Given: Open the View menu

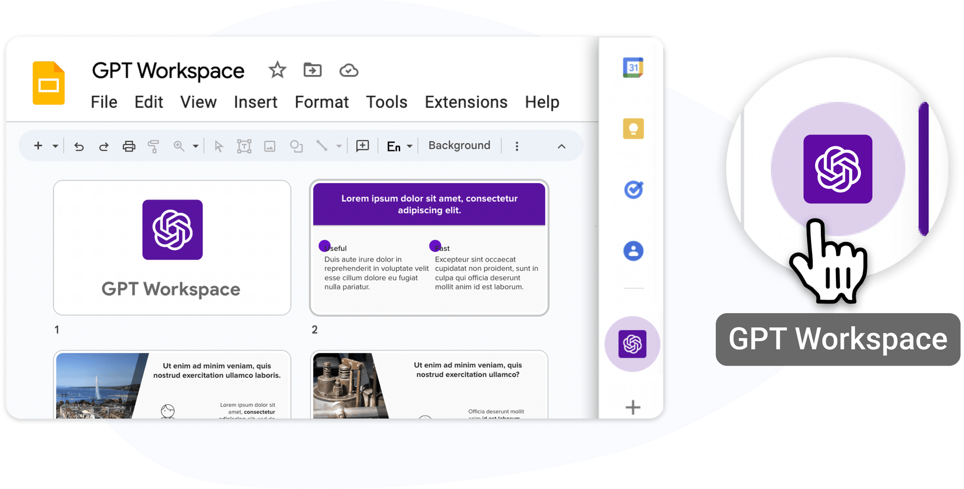Looking at the screenshot, I should (198, 102).
